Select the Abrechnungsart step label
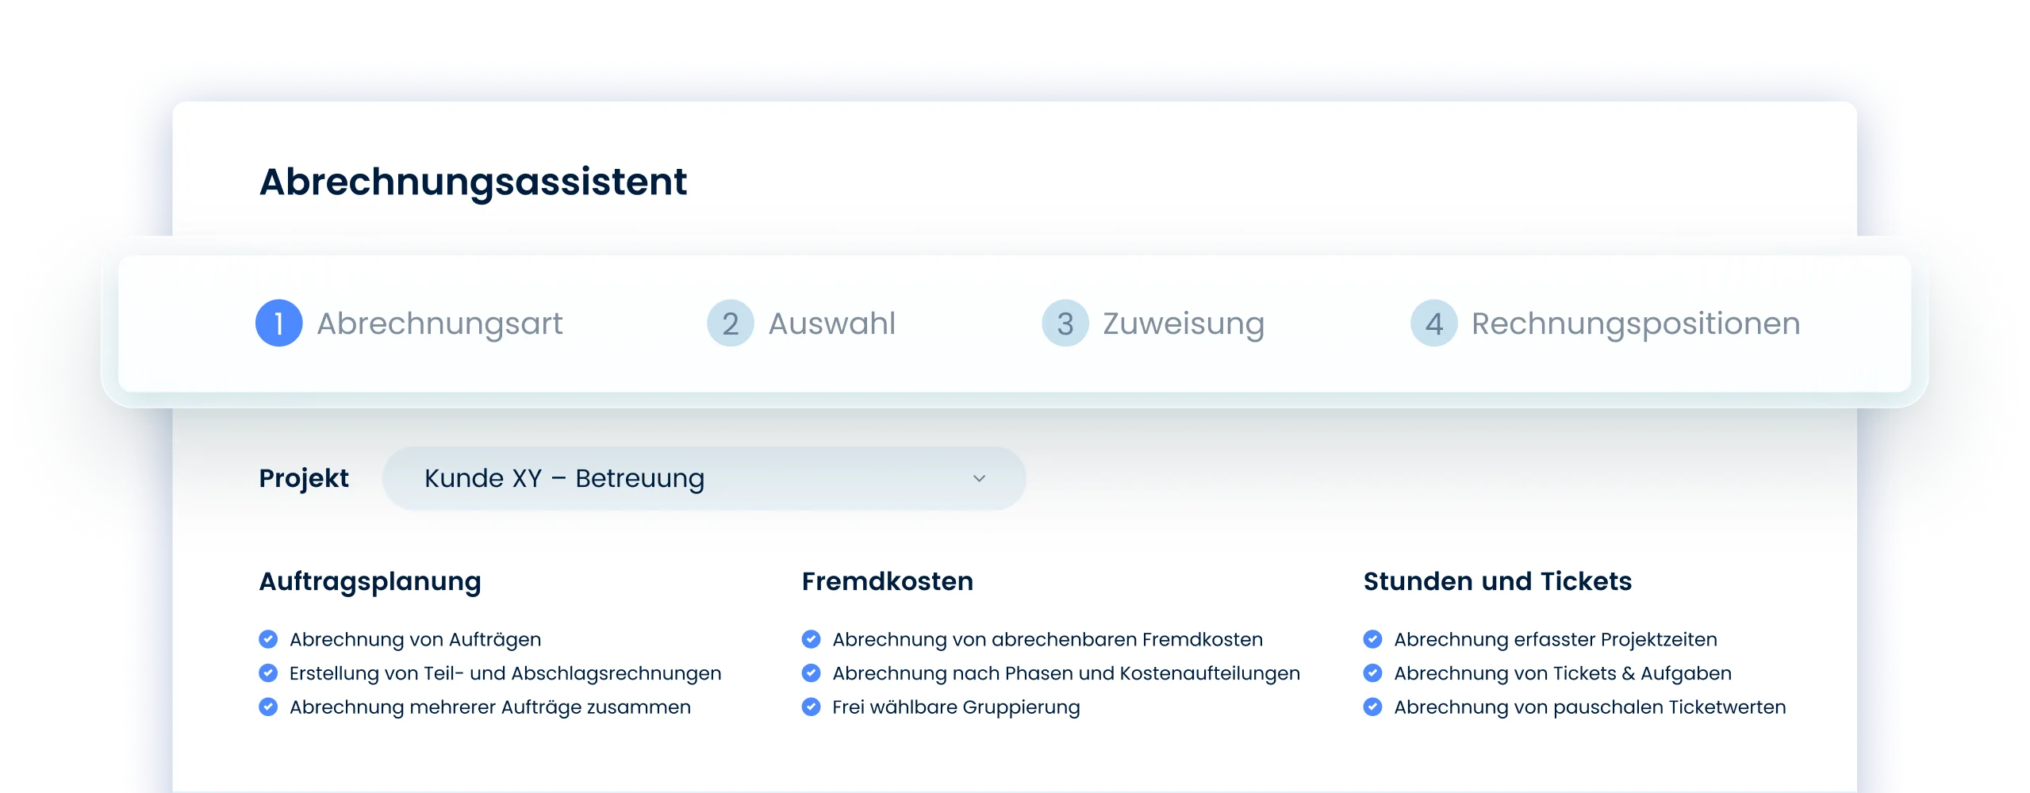 pyautogui.click(x=439, y=324)
